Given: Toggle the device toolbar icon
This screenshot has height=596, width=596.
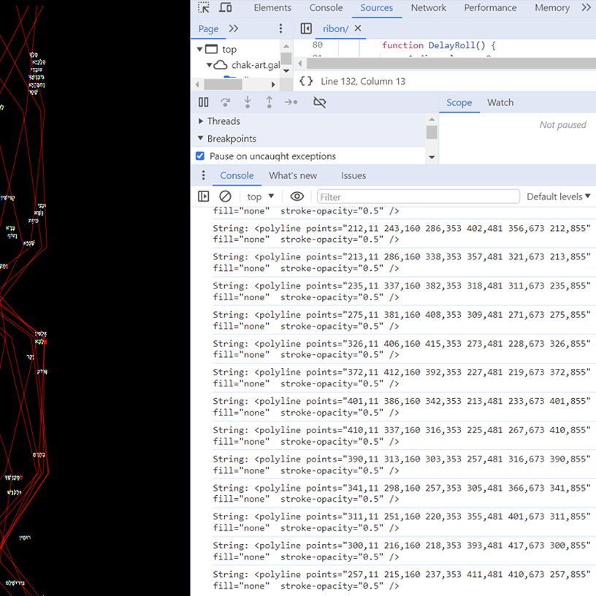Looking at the screenshot, I should [226, 8].
